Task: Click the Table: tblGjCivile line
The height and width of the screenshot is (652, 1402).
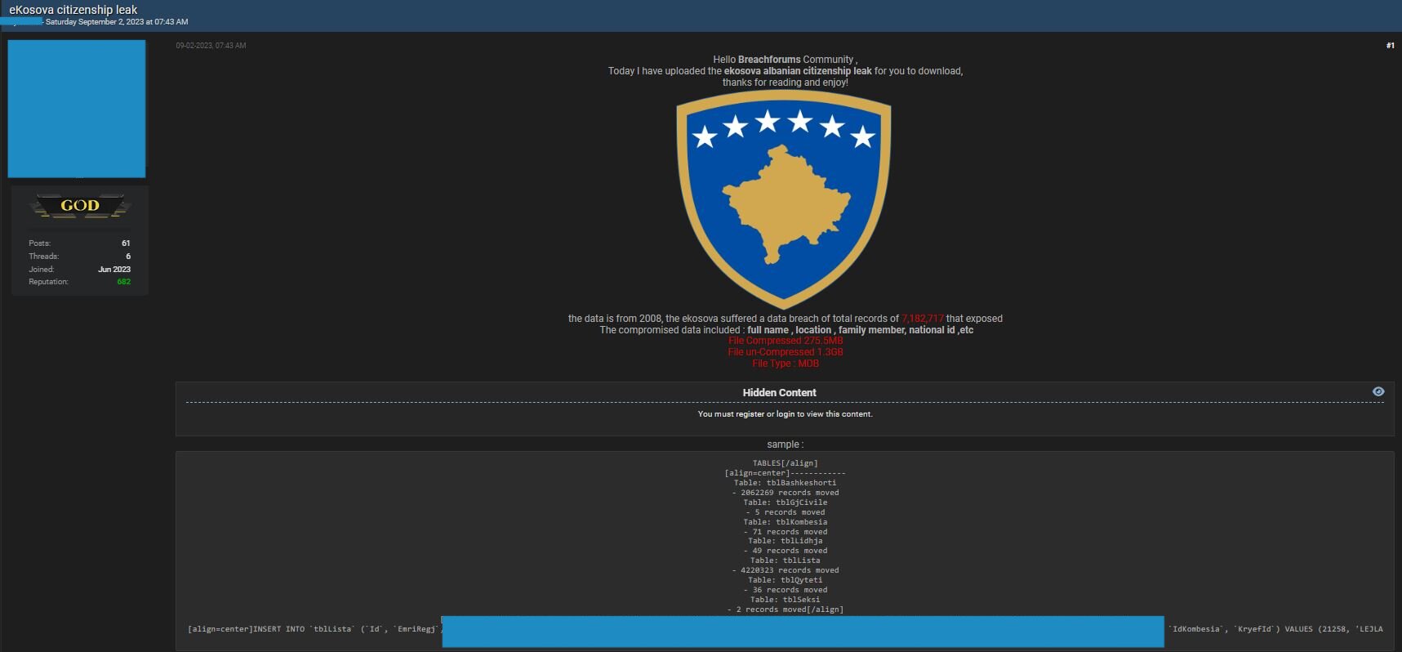Action: coord(786,502)
